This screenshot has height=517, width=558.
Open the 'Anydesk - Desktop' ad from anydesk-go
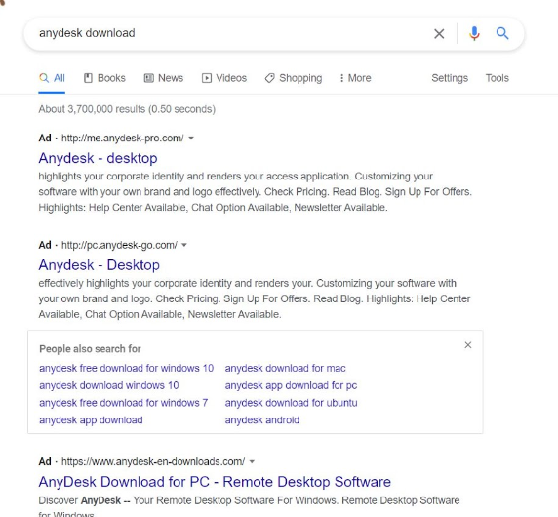click(x=99, y=265)
